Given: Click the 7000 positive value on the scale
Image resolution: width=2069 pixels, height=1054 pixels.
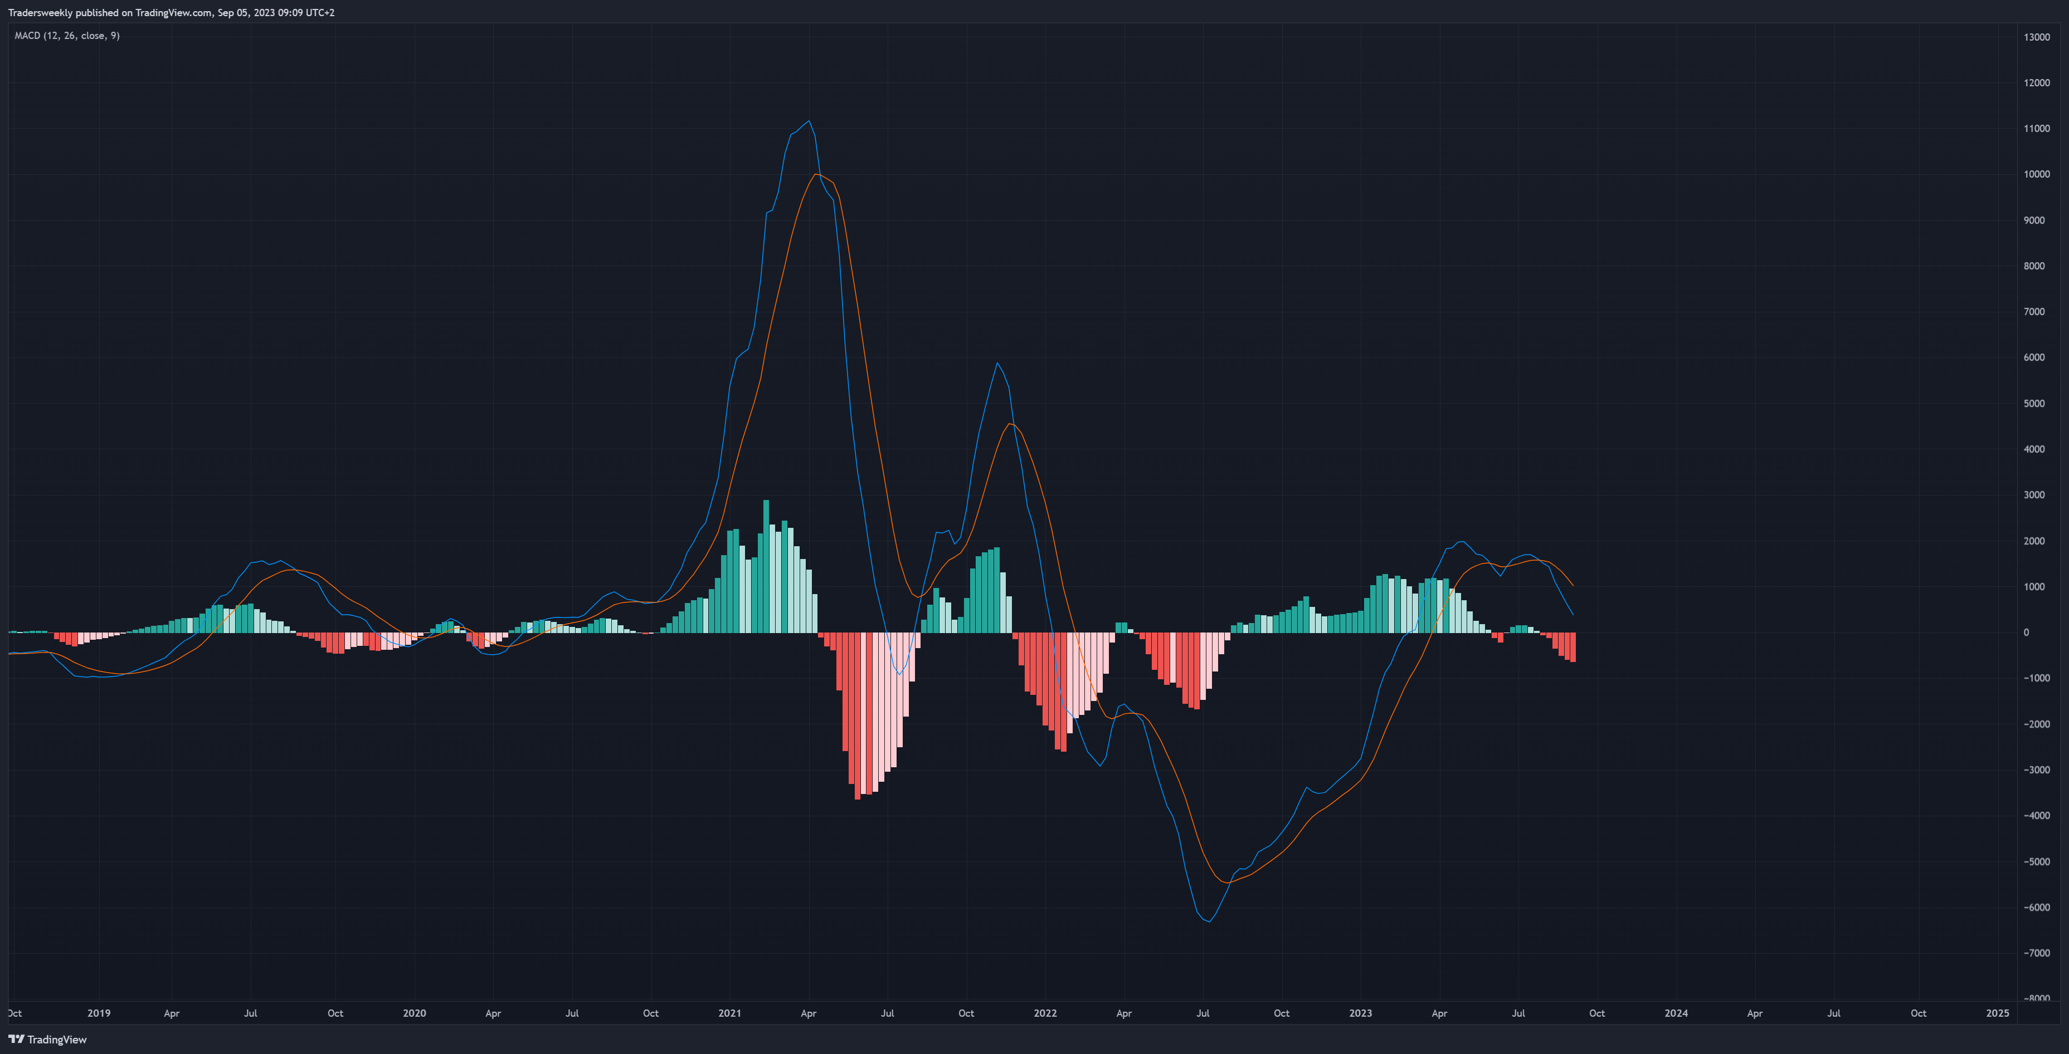Looking at the screenshot, I should point(2034,311).
